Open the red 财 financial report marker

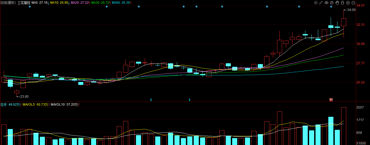[331, 100]
